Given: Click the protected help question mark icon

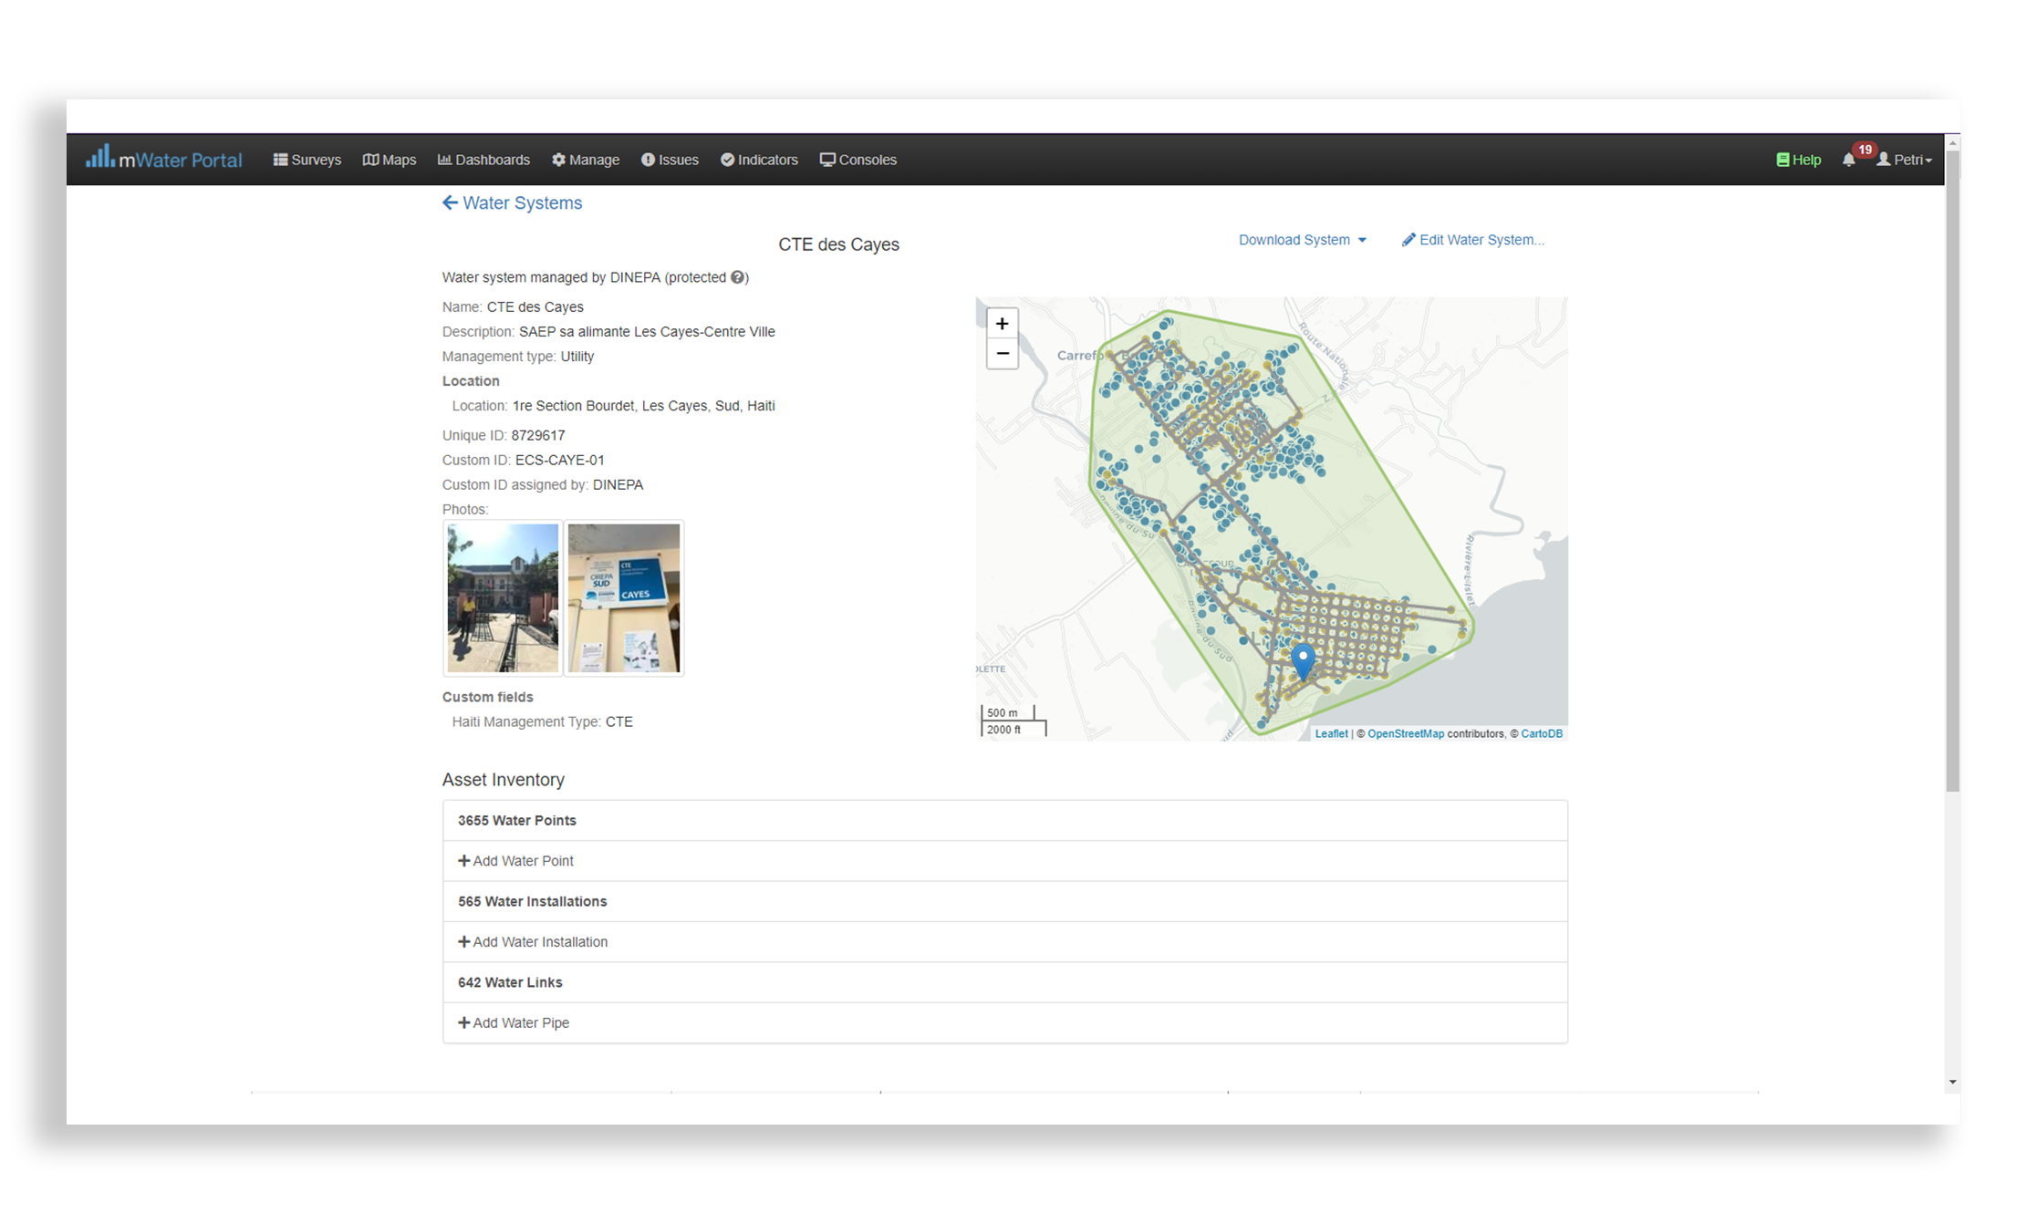Looking at the screenshot, I should pos(738,277).
